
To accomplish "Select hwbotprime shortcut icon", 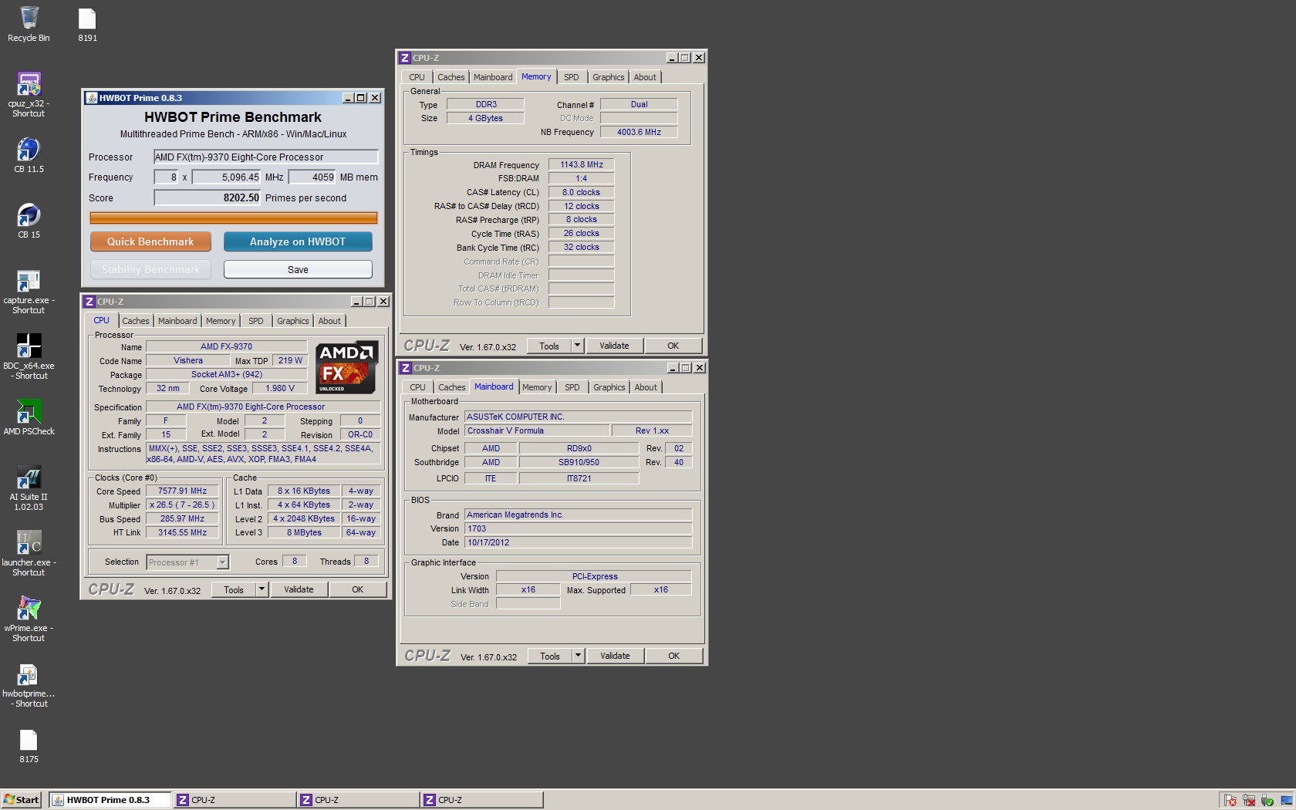I will pyautogui.click(x=29, y=685).
